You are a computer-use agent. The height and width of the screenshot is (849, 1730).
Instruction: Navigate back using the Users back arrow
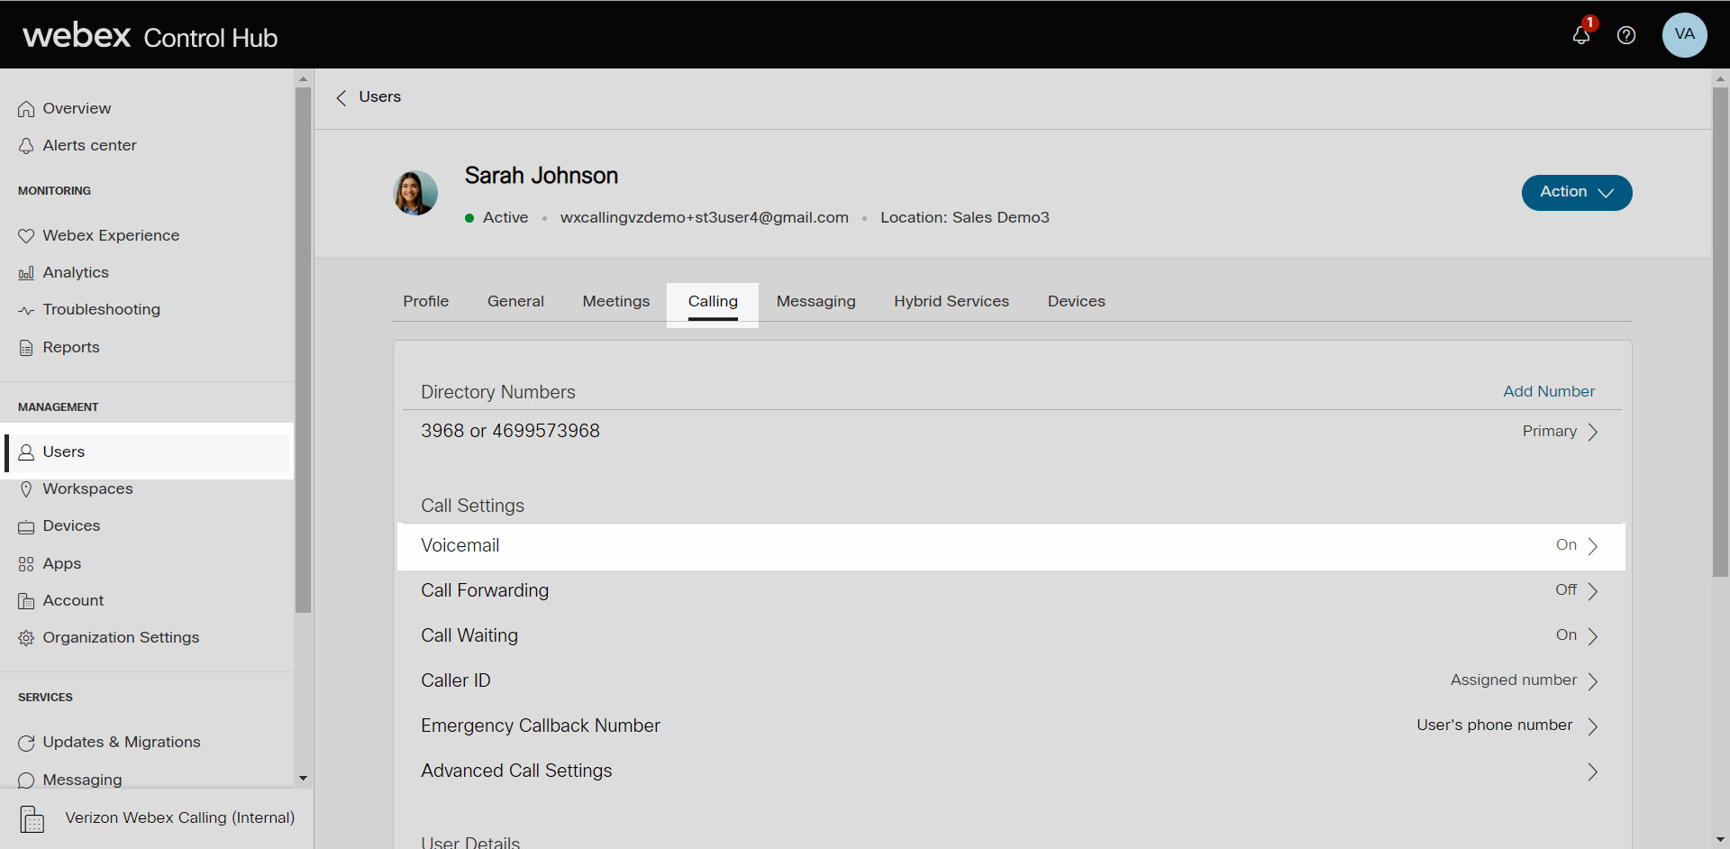pos(341,97)
